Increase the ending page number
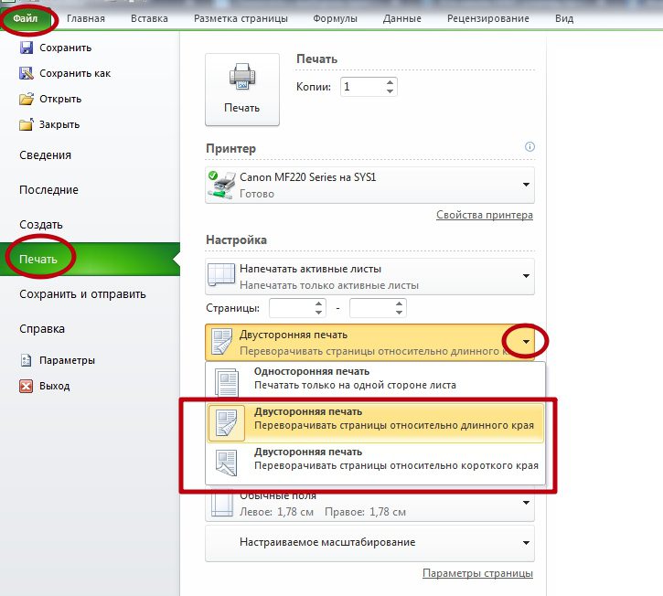The height and width of the screenshot is (596, 663). [399, 303]
